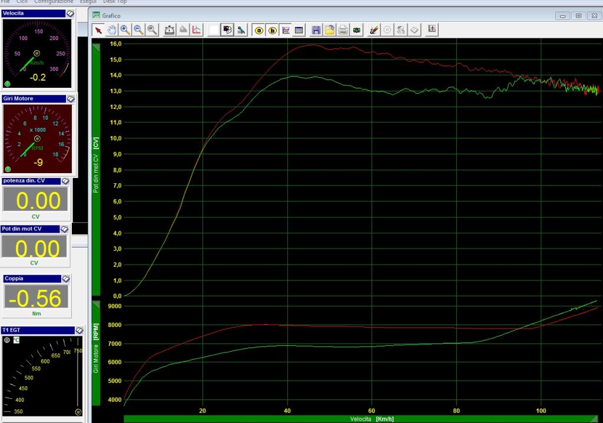This screenshot has width=603, height=423.
Task: Click the Giri Motore -9 RPM value
Action: pos(38,163)
